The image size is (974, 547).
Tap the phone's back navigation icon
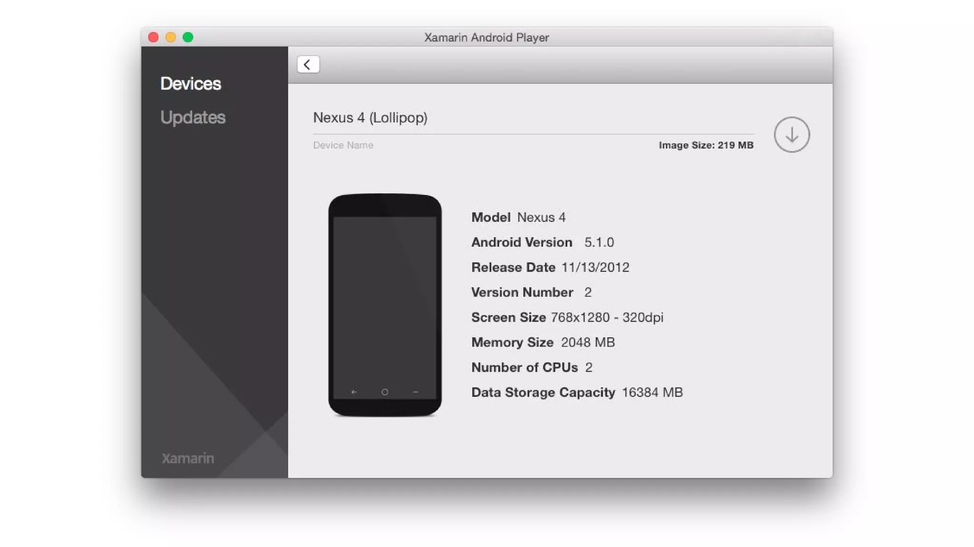[x=354, y=392]
